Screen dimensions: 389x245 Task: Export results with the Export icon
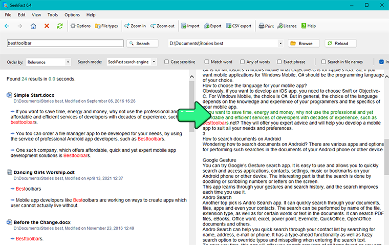212,26
